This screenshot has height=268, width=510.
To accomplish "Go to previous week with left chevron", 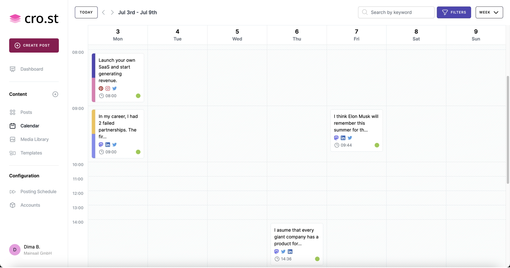I will 103,13.
